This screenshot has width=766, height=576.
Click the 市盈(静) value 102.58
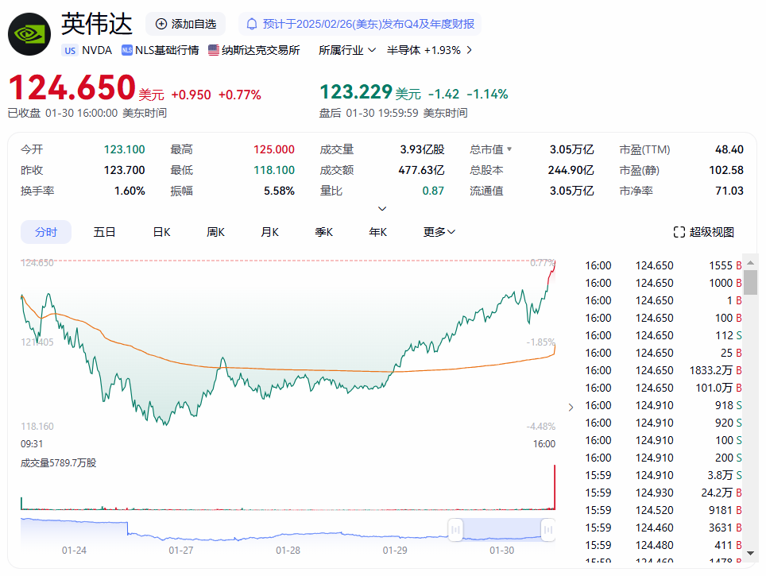point(726,170)
